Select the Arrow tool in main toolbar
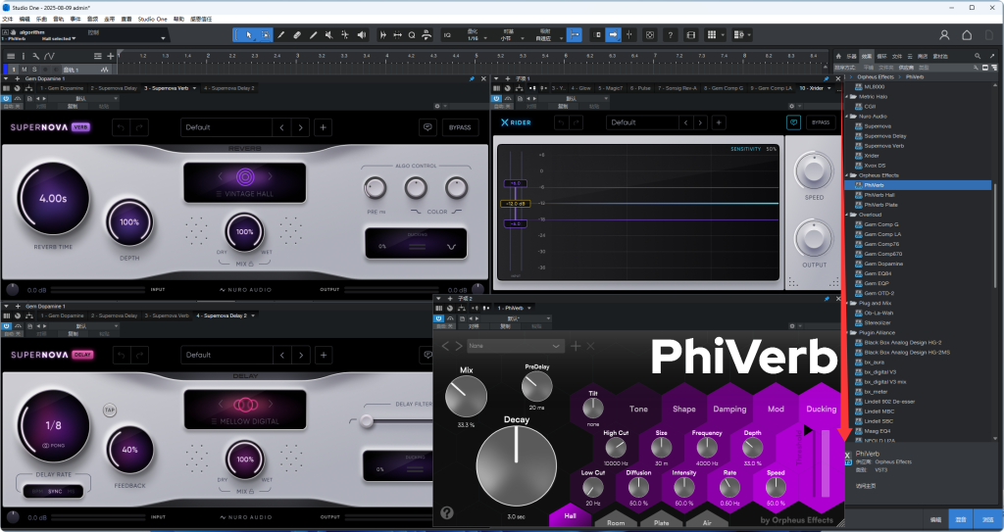The image size is (1004, 532). click(249, 35)
